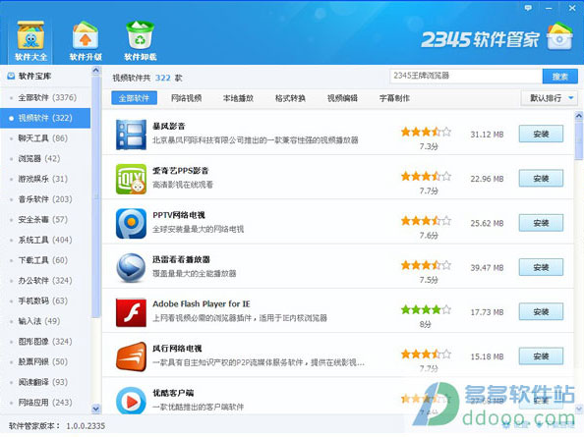Screen dimensions: 584x437
Task: Select 游戏娱乐 (31) category
Action: tap(45, 179)
